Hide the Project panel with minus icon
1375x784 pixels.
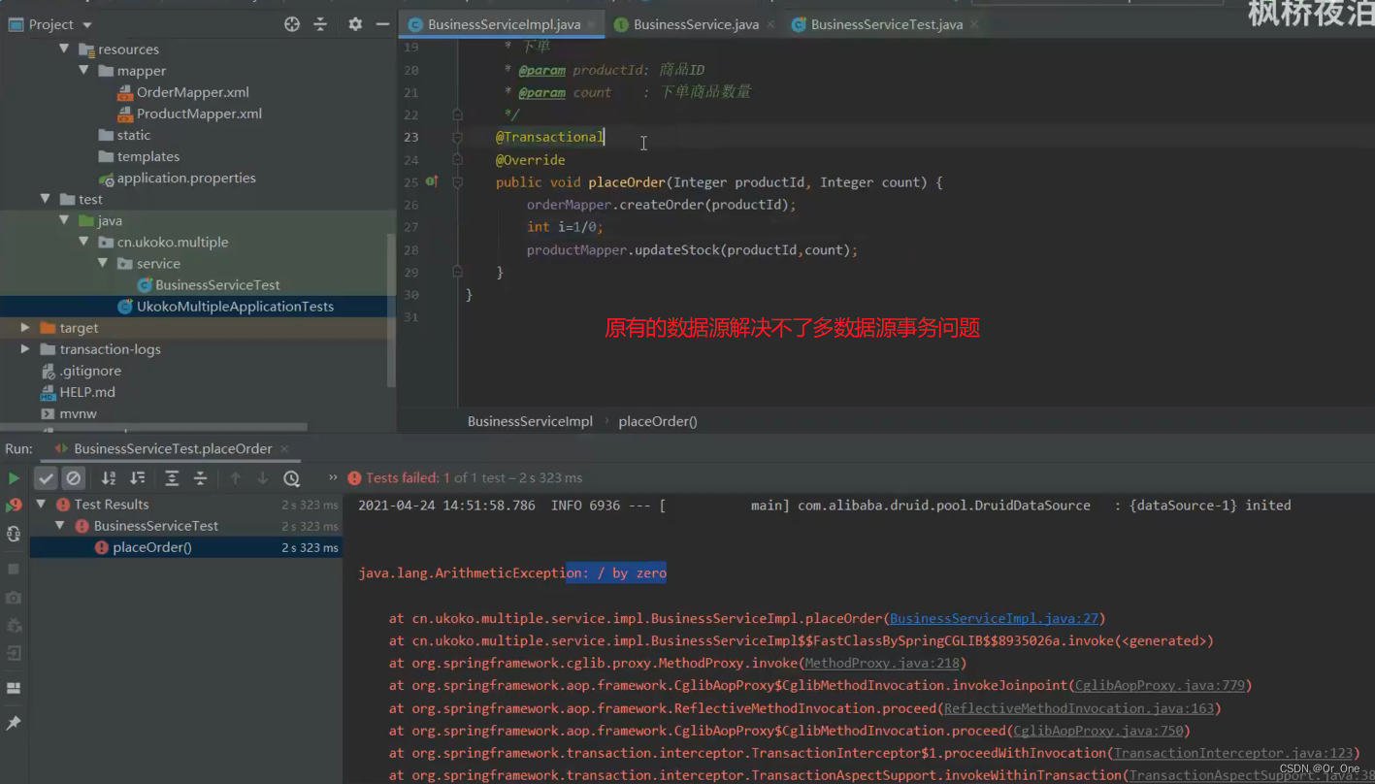point(382,24)
